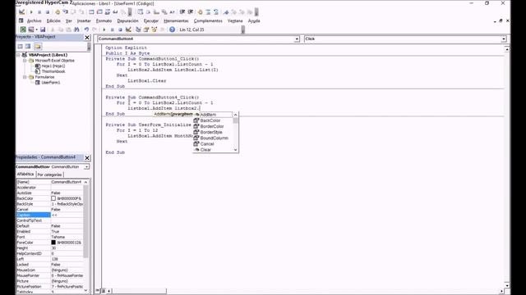The image size is (526, 295).
Task: Click the Excel icon left of Archivo
Action: pyautogui.click(x=21, y=20)
